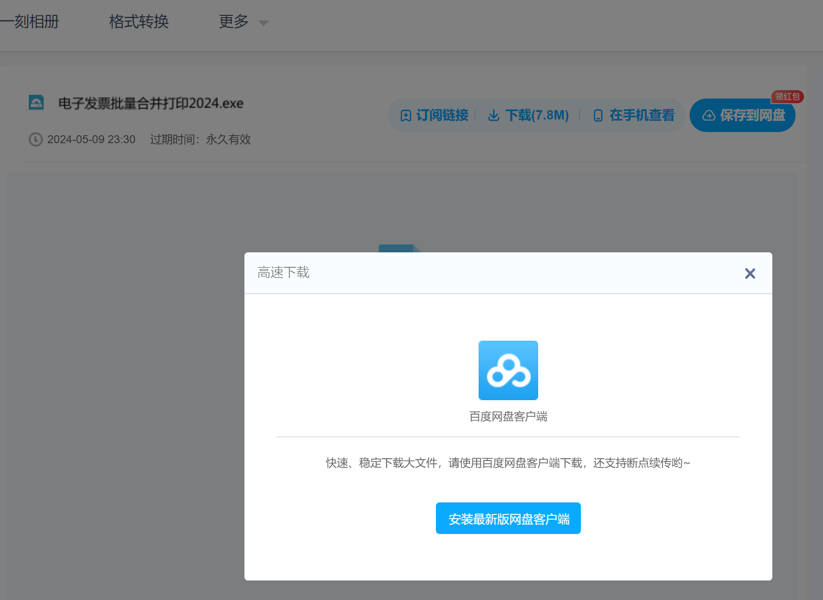Select the 订阅链接 text button

pos(442,115)
